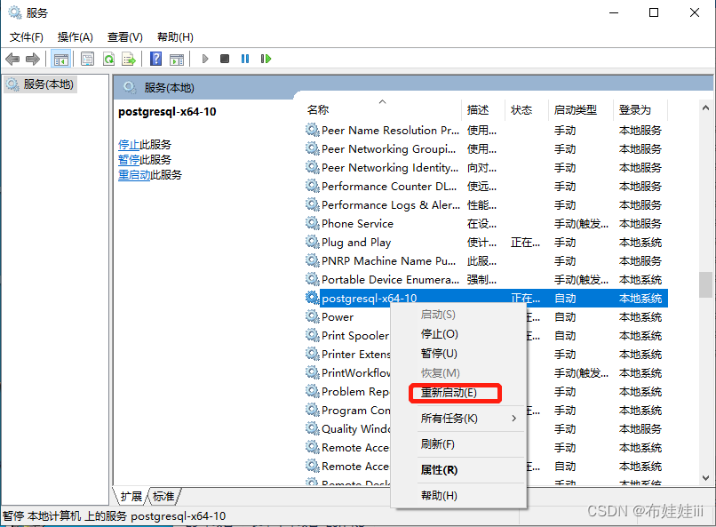Toggle the console tree pane icon
This screenshot has height=527, width=716.
[61, 59]
